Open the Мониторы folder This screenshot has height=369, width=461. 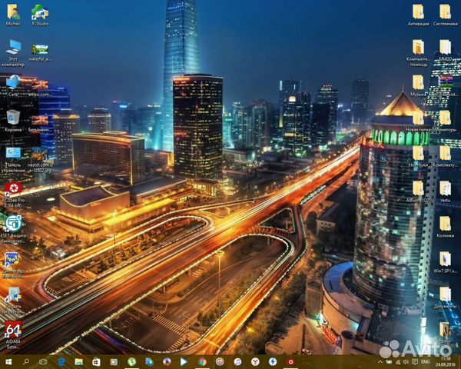pyautogui.click(x=445, y=121)
